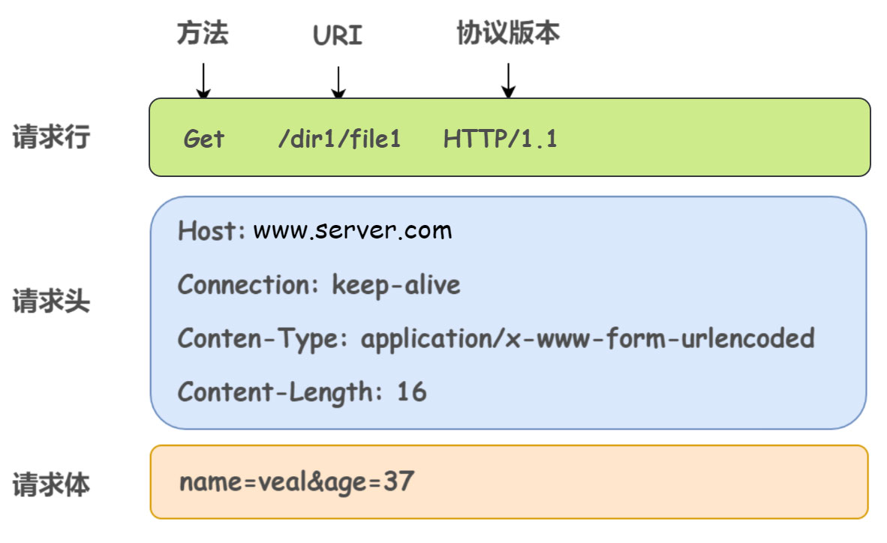Click the arrow below the 协议版本 label
Image resolution: width=887 pixels, height=543 pixels.
pyautogui.click(x=508, y=80)
